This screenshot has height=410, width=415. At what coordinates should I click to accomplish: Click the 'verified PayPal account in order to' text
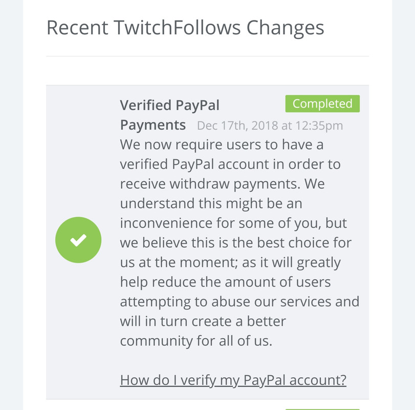[230, 165]
